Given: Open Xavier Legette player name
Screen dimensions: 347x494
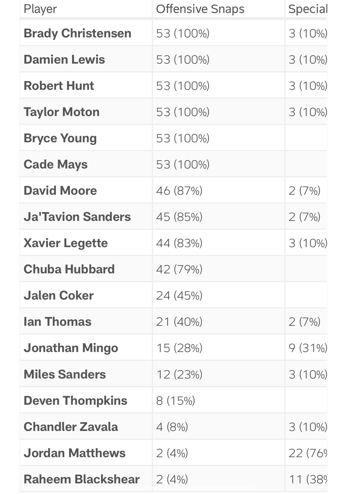Looking at the screenshot, I should pos(66,243).
